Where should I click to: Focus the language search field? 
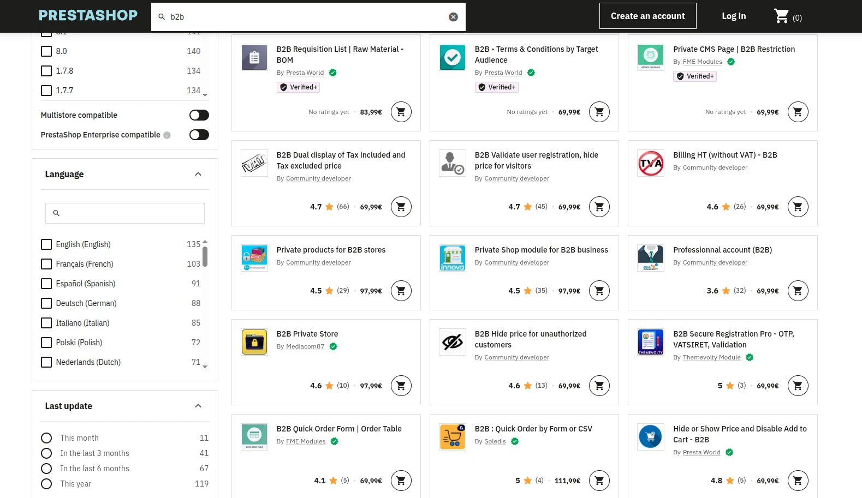pos(125,213)
